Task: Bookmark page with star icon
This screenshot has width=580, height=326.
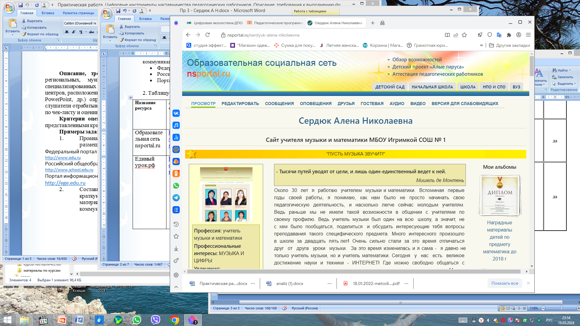Action: click(x=464, y=35)
